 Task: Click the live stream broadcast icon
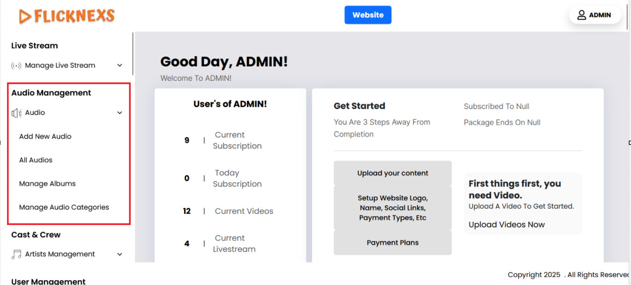pos(16,66)
